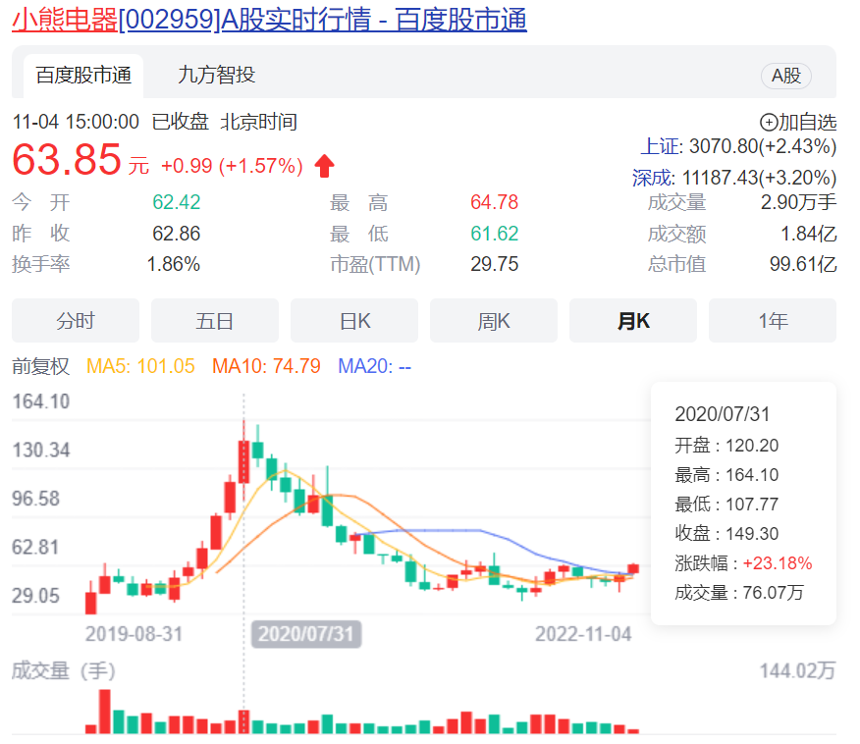Click tooltip 涨跌幅 value +23.18%
The width and height of the screenshot is (860, 744).
point(778,563)
